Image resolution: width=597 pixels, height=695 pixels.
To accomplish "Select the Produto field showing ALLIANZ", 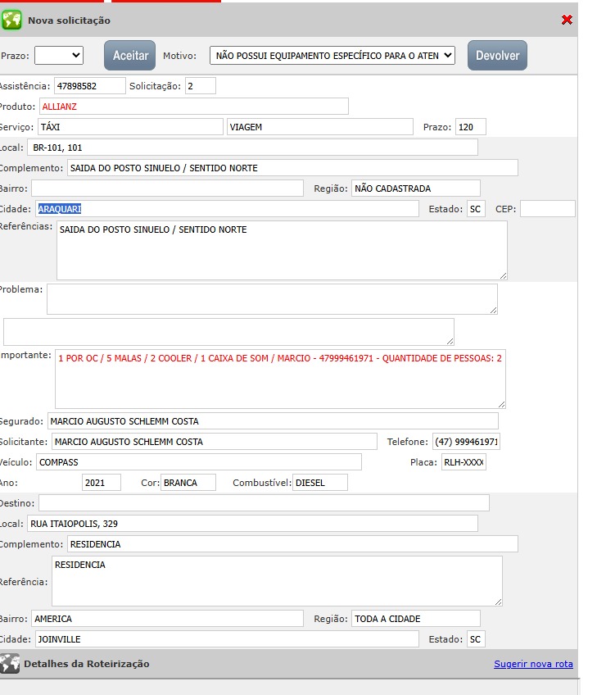I will (x=193, y=106).
